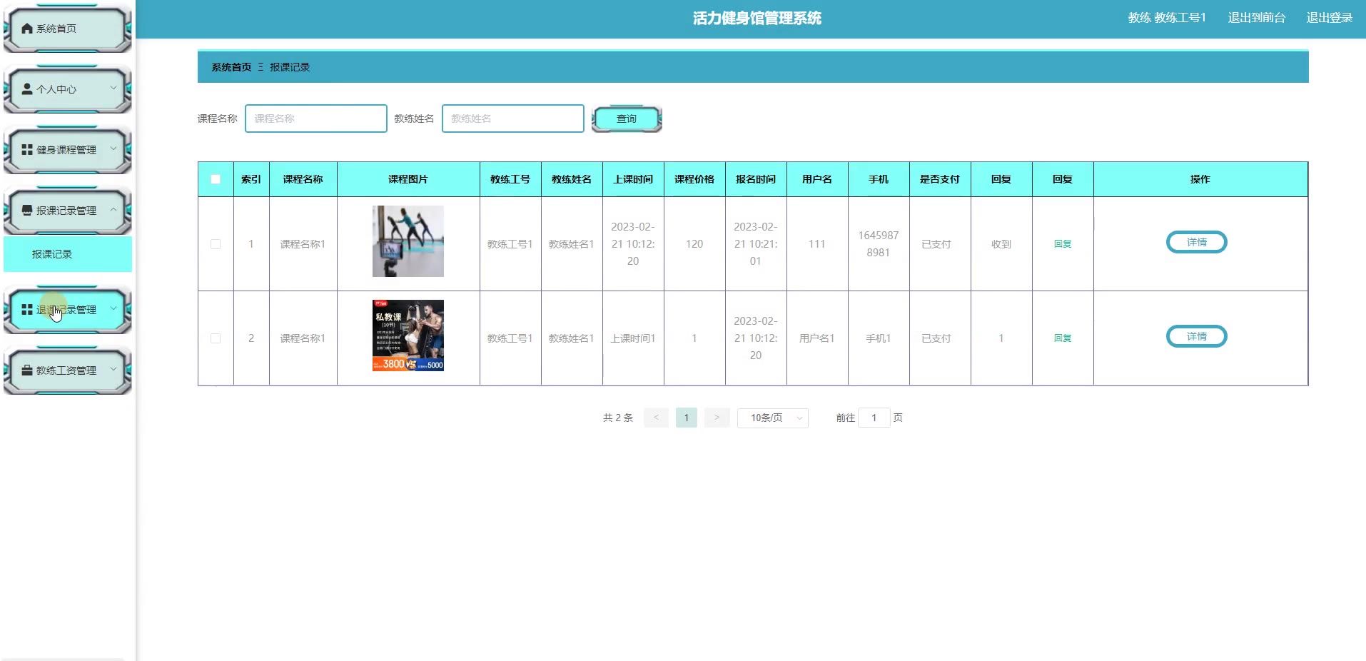This screenshot has width=1366, height=661.
Task: Expand the 退课记录管理 menu chevron
Action: click(x=113, y=309)
